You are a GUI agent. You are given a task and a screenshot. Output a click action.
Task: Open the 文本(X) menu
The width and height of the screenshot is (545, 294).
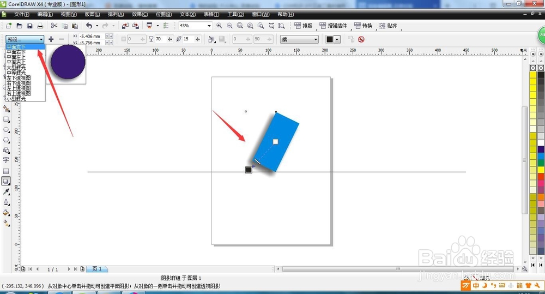(x=187, y=14)
